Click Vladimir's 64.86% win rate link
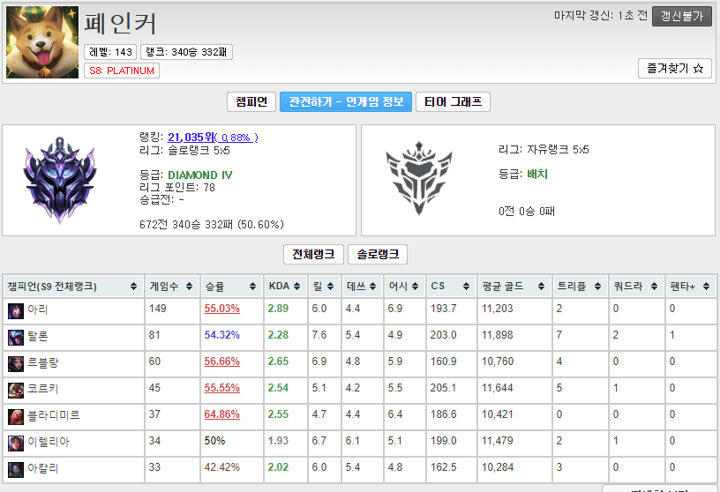 point(221,414)
